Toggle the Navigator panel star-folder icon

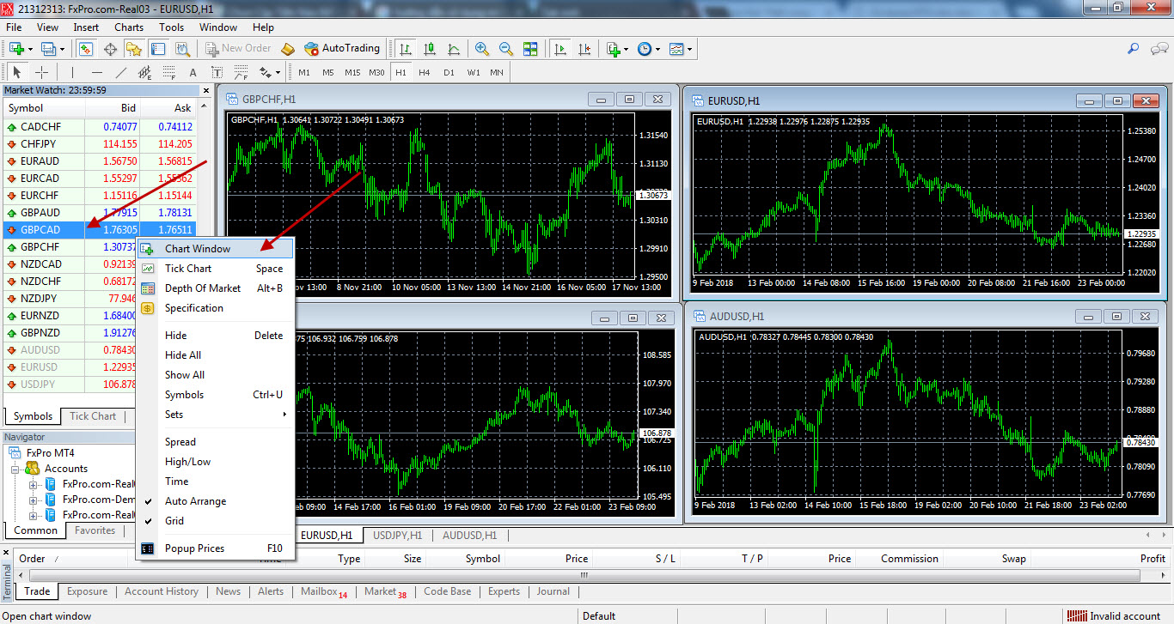point(134,49)
